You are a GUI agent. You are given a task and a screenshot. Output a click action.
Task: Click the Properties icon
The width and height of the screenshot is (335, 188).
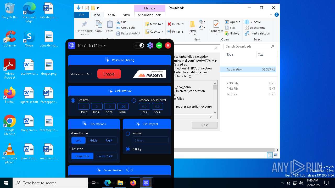pos(216,24)
